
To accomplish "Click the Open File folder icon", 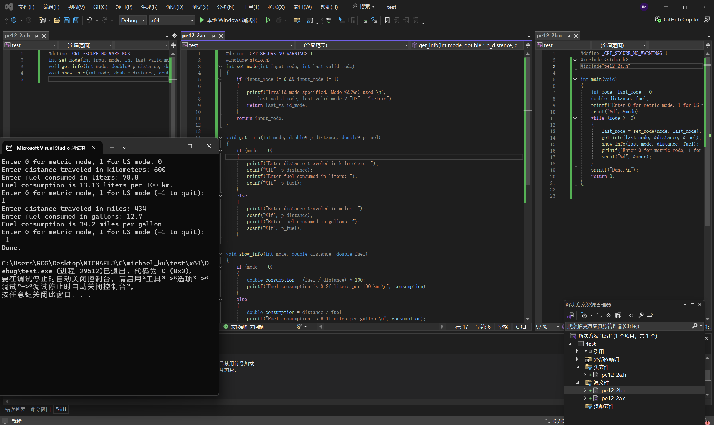I will pos(57,20).
